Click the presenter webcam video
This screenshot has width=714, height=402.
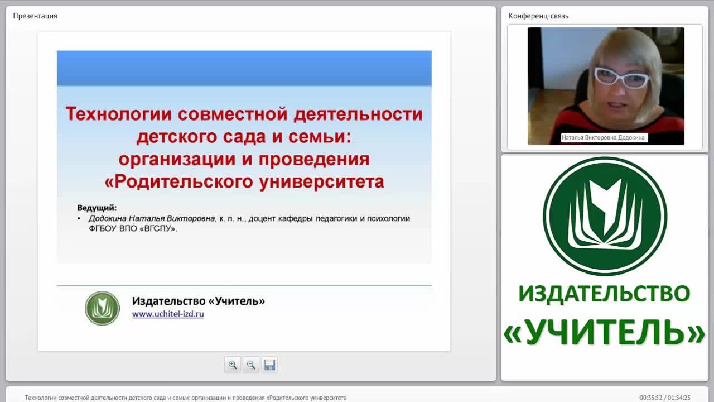click(606, 86)
